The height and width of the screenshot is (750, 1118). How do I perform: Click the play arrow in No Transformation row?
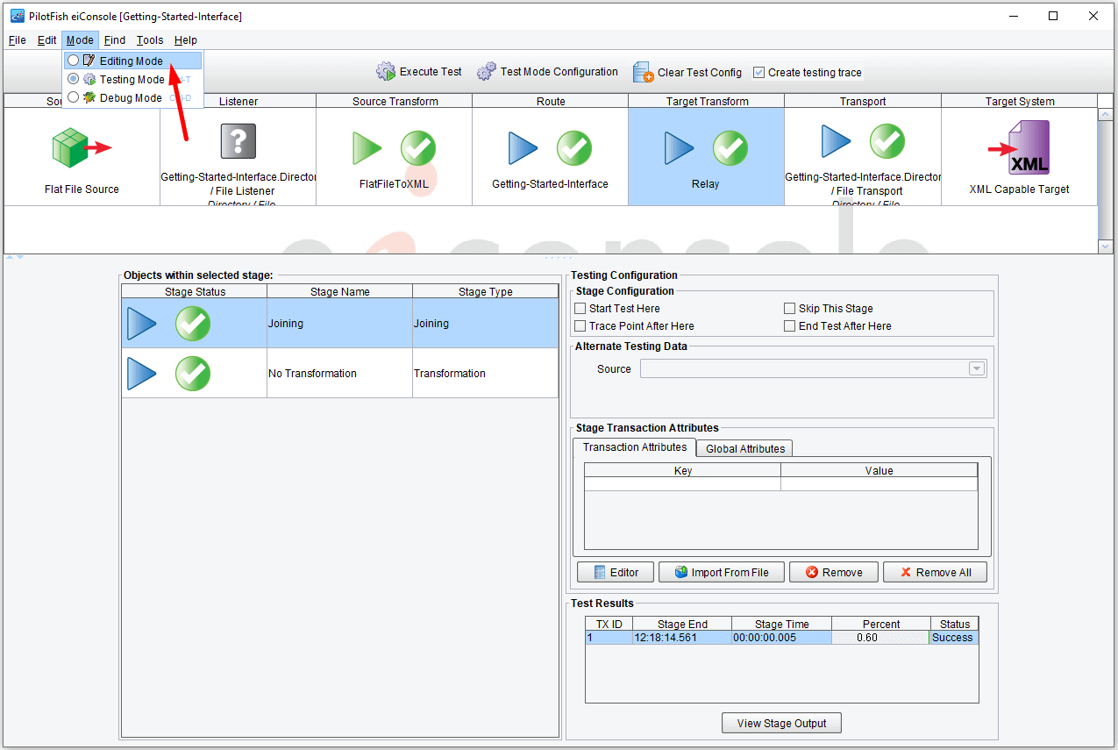tap(142, 374)
